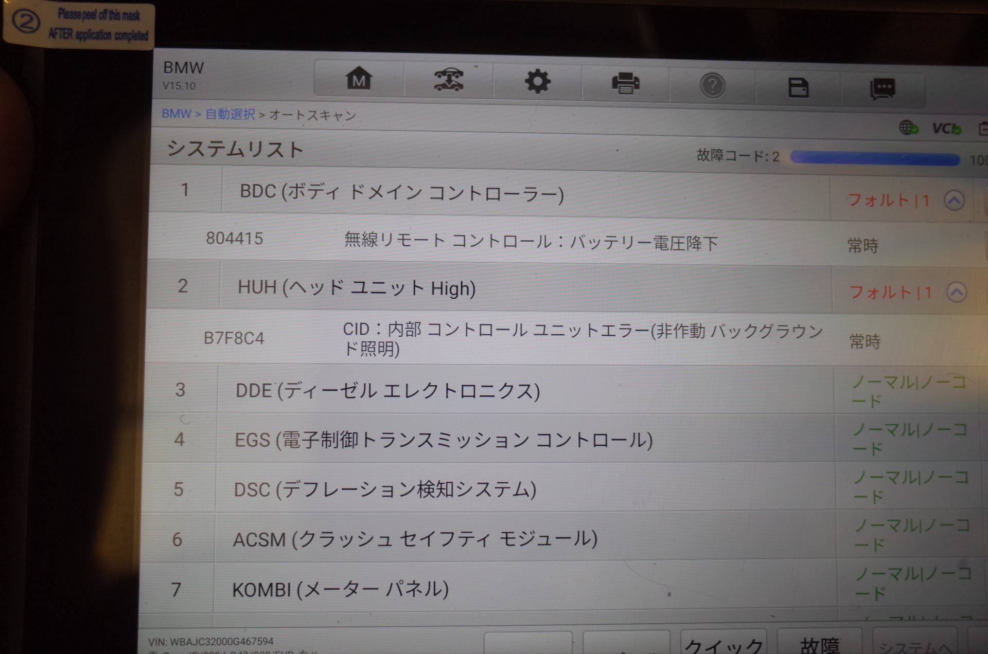Go to BMW breadcrumb link
Image resolution: width=988 pixels, height=654 pixels.
(x=177, y=113)
